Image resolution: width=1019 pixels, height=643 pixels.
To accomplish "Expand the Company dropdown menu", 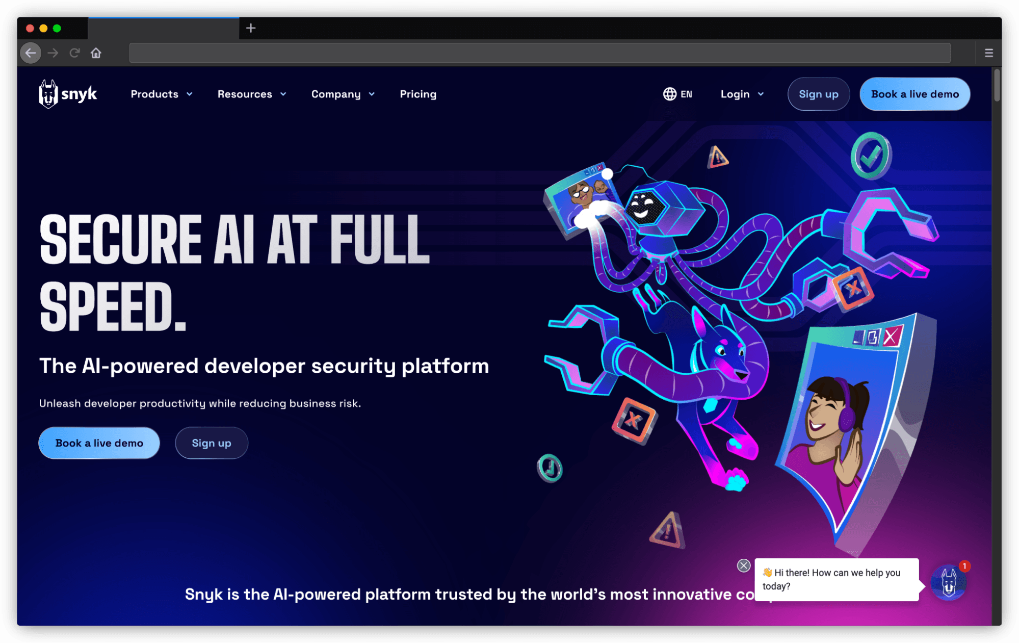I will 343,94.
